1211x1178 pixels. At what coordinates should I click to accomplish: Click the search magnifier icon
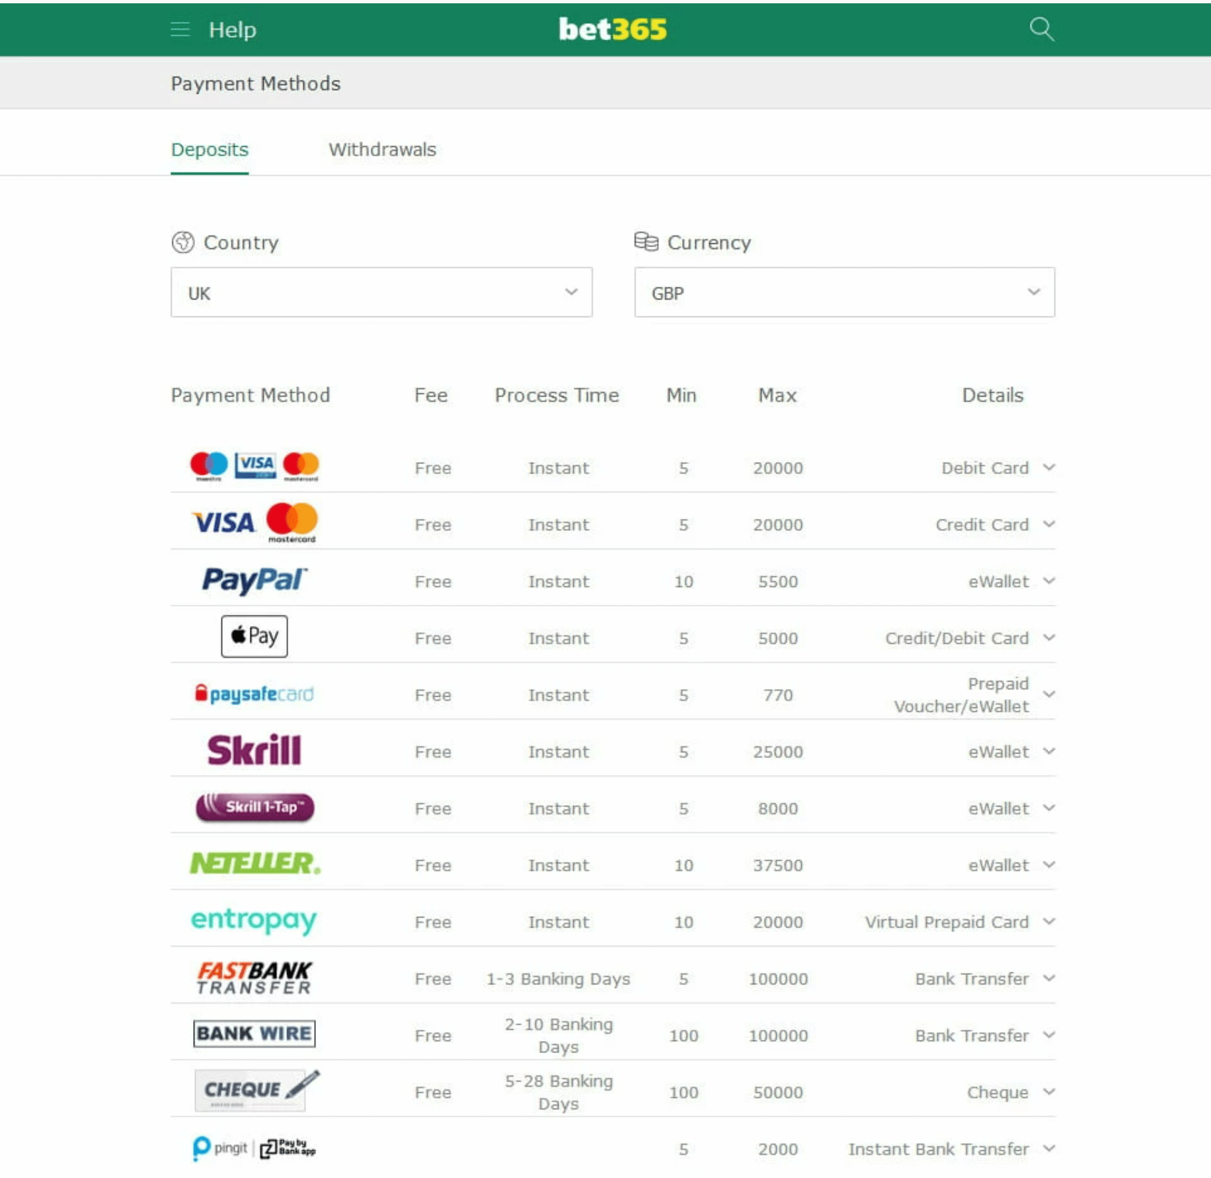(x=1042, y=30)
